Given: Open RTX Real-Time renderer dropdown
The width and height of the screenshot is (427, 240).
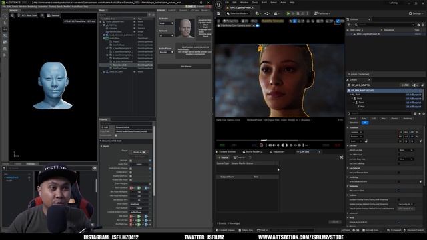Looking at the screenshot, I should (27, 15).
